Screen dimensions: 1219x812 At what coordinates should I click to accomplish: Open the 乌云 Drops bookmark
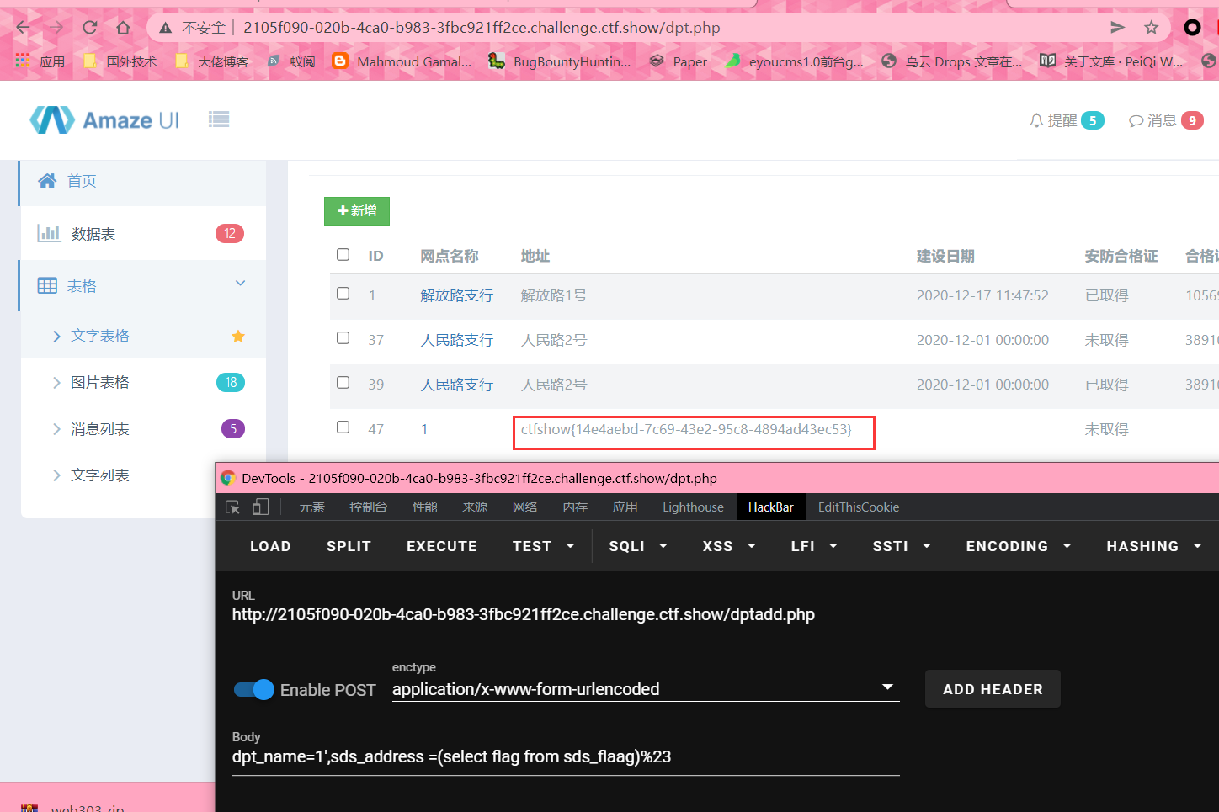point(952,61)
